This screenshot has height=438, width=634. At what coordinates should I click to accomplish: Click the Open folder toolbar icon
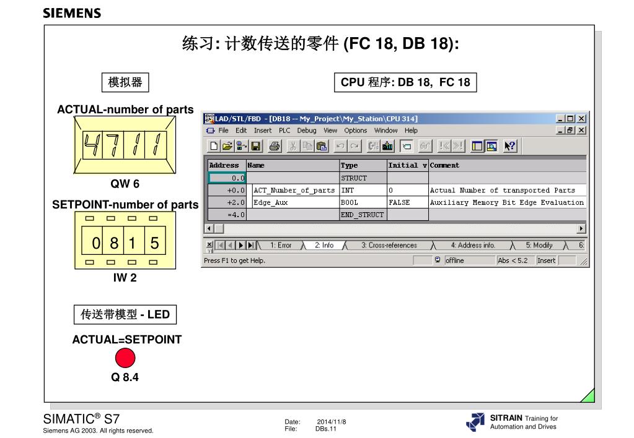[x=227, y=146]
